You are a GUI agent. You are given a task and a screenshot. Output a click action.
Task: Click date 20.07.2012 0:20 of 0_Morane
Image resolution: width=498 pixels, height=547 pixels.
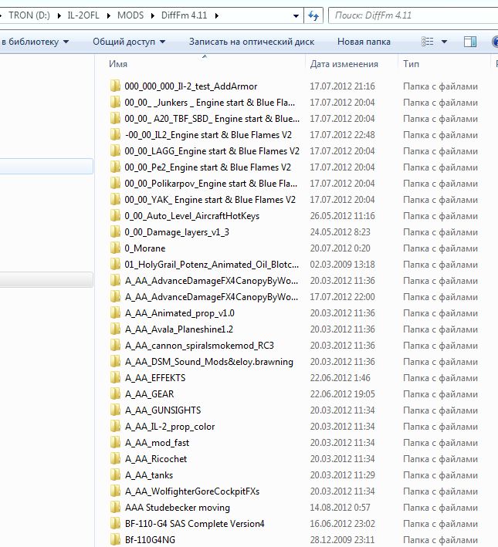coord(340,248)
